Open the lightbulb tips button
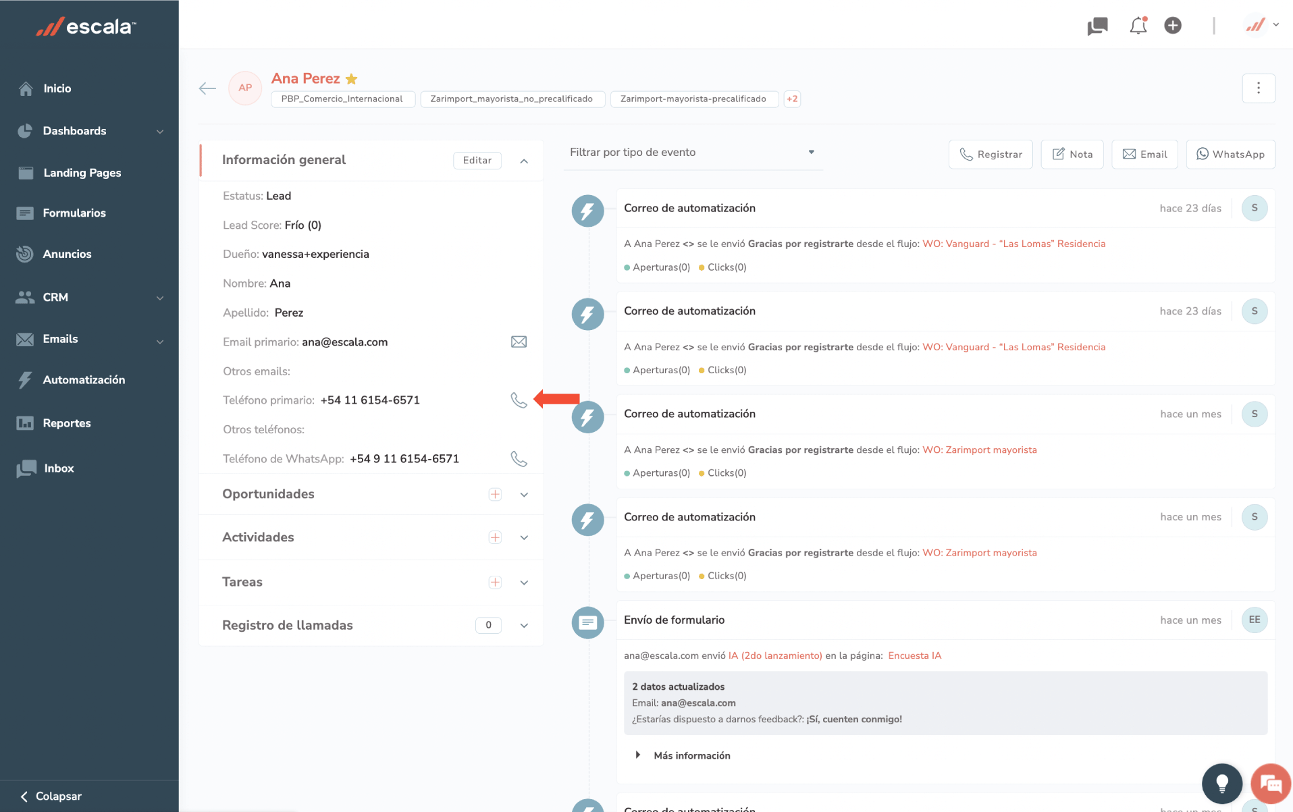 pyautogui.click(x=1221, y=783)
